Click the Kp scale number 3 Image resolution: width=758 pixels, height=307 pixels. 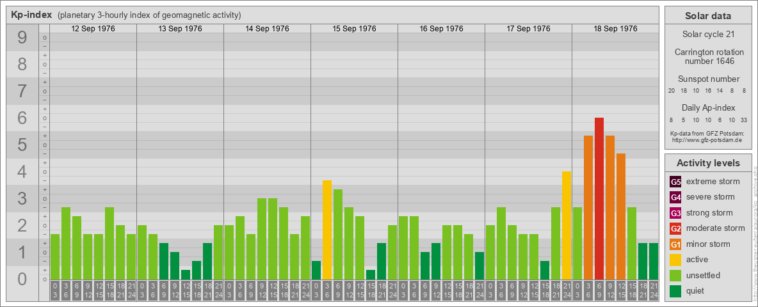click(22, 198)
